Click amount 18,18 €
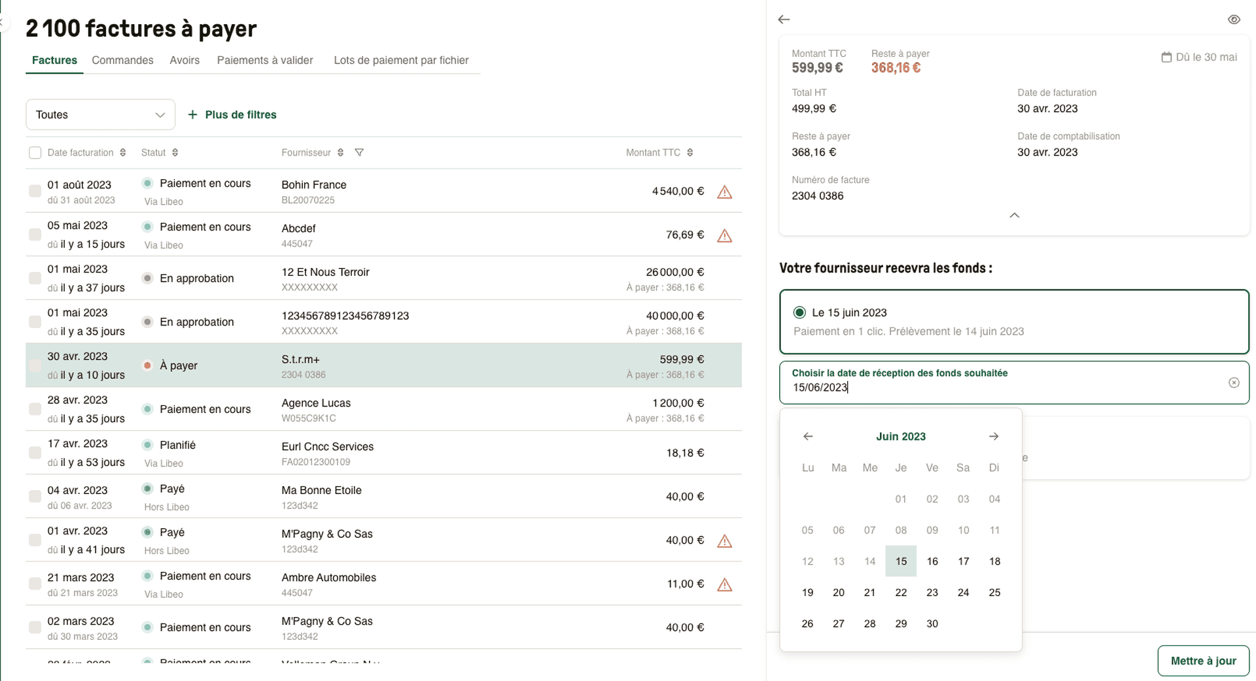The height and width of the screenshot is (681, 1256). pos(685,453)
